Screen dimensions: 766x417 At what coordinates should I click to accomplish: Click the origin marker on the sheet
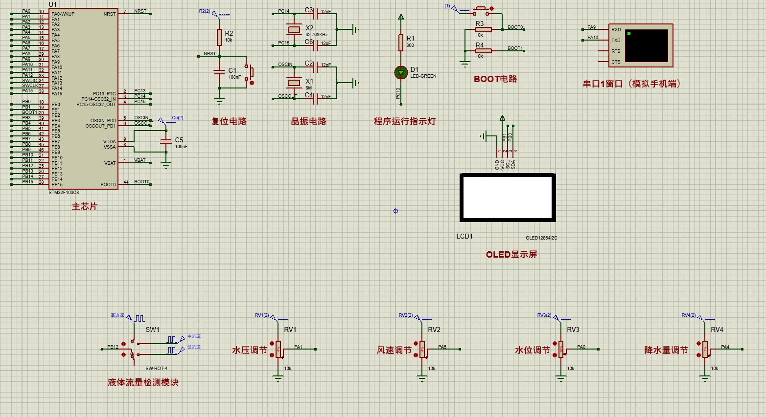click(x=395, y=211)
